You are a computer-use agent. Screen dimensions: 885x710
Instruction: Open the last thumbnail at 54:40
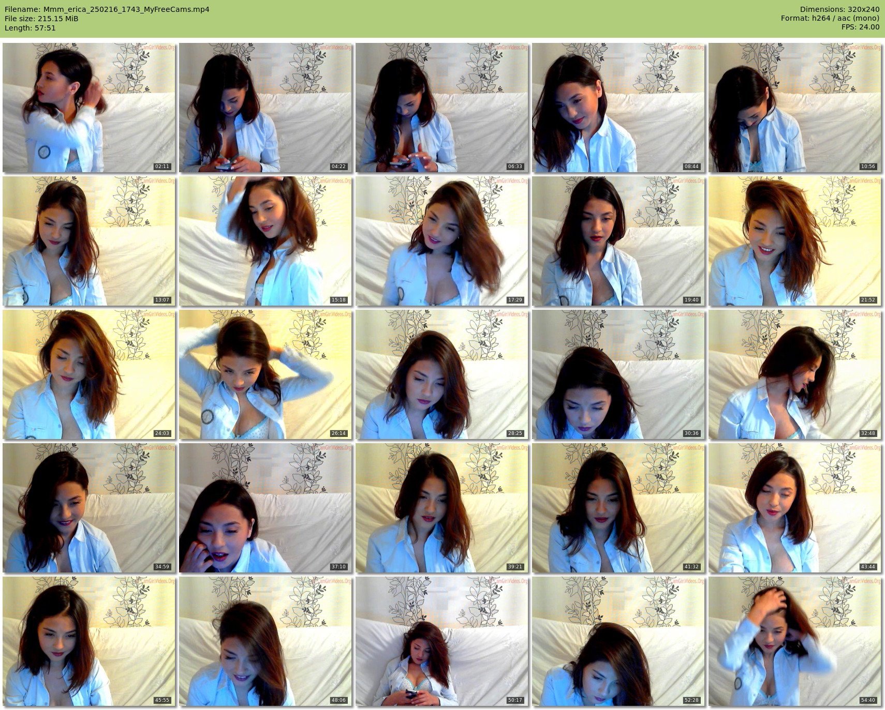coord(795,641)
